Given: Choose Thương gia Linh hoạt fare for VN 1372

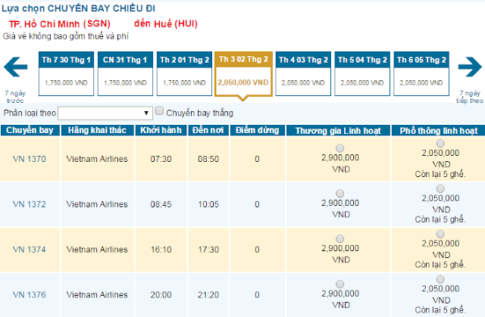Looking at the screenshot, I should (339, 193).
